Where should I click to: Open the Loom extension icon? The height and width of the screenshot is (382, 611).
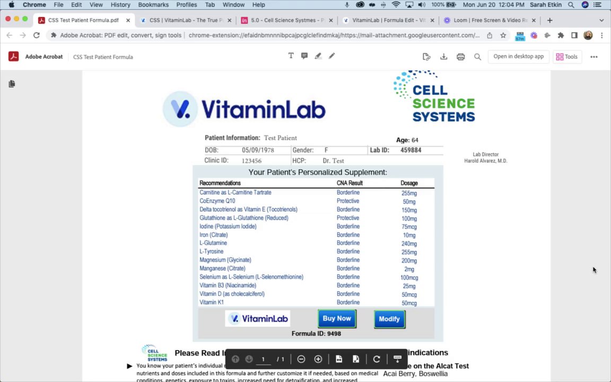click(534, 36)
